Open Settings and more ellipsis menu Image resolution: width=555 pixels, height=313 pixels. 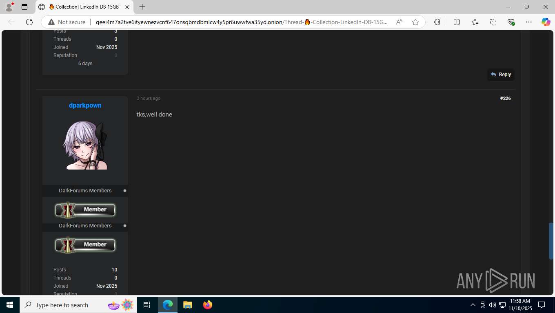[x=529, y=22]
